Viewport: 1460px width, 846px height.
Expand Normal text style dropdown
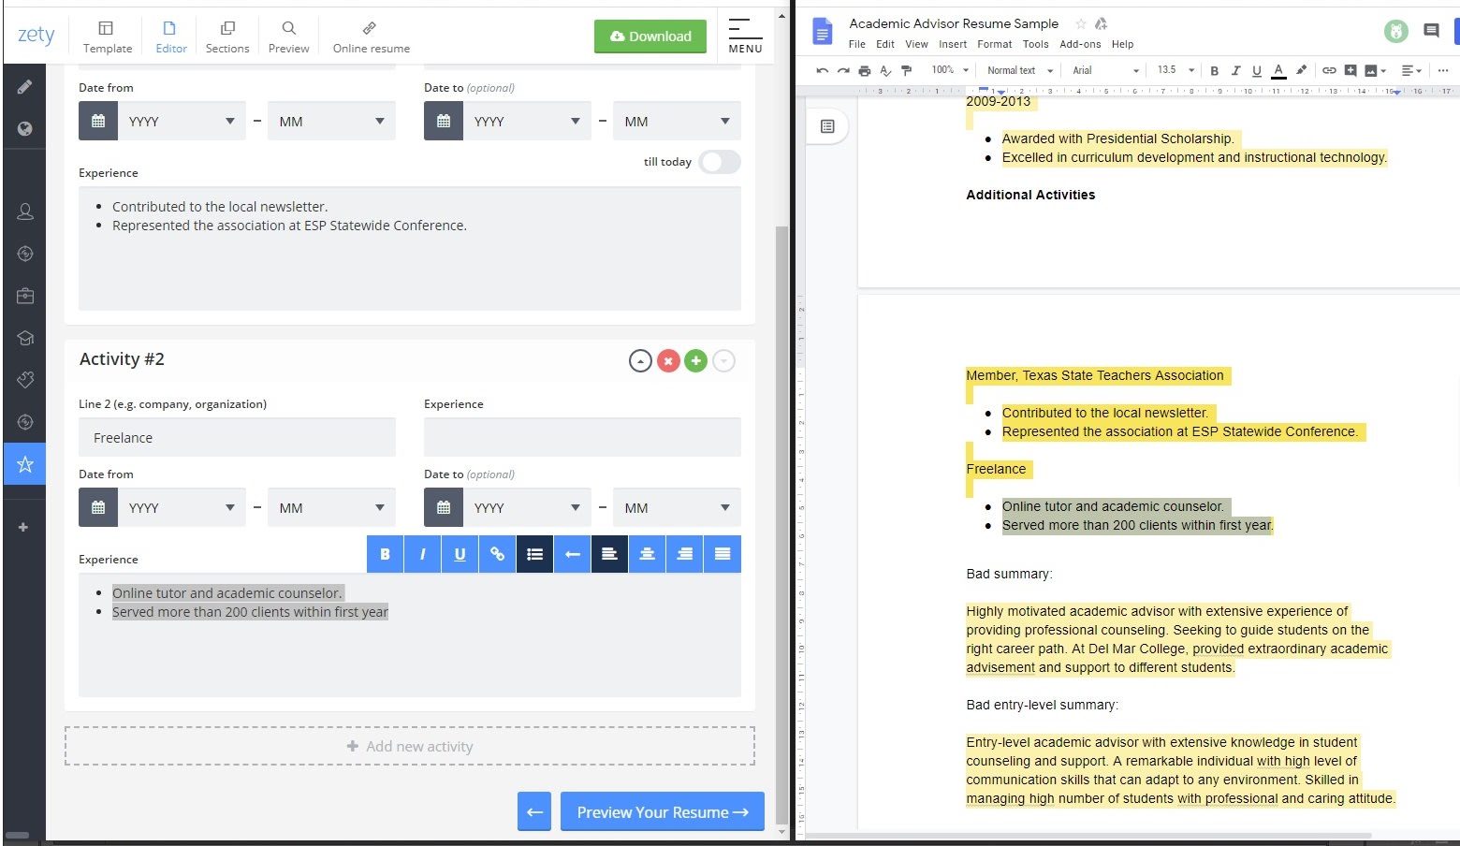(x=1019, y=70)
